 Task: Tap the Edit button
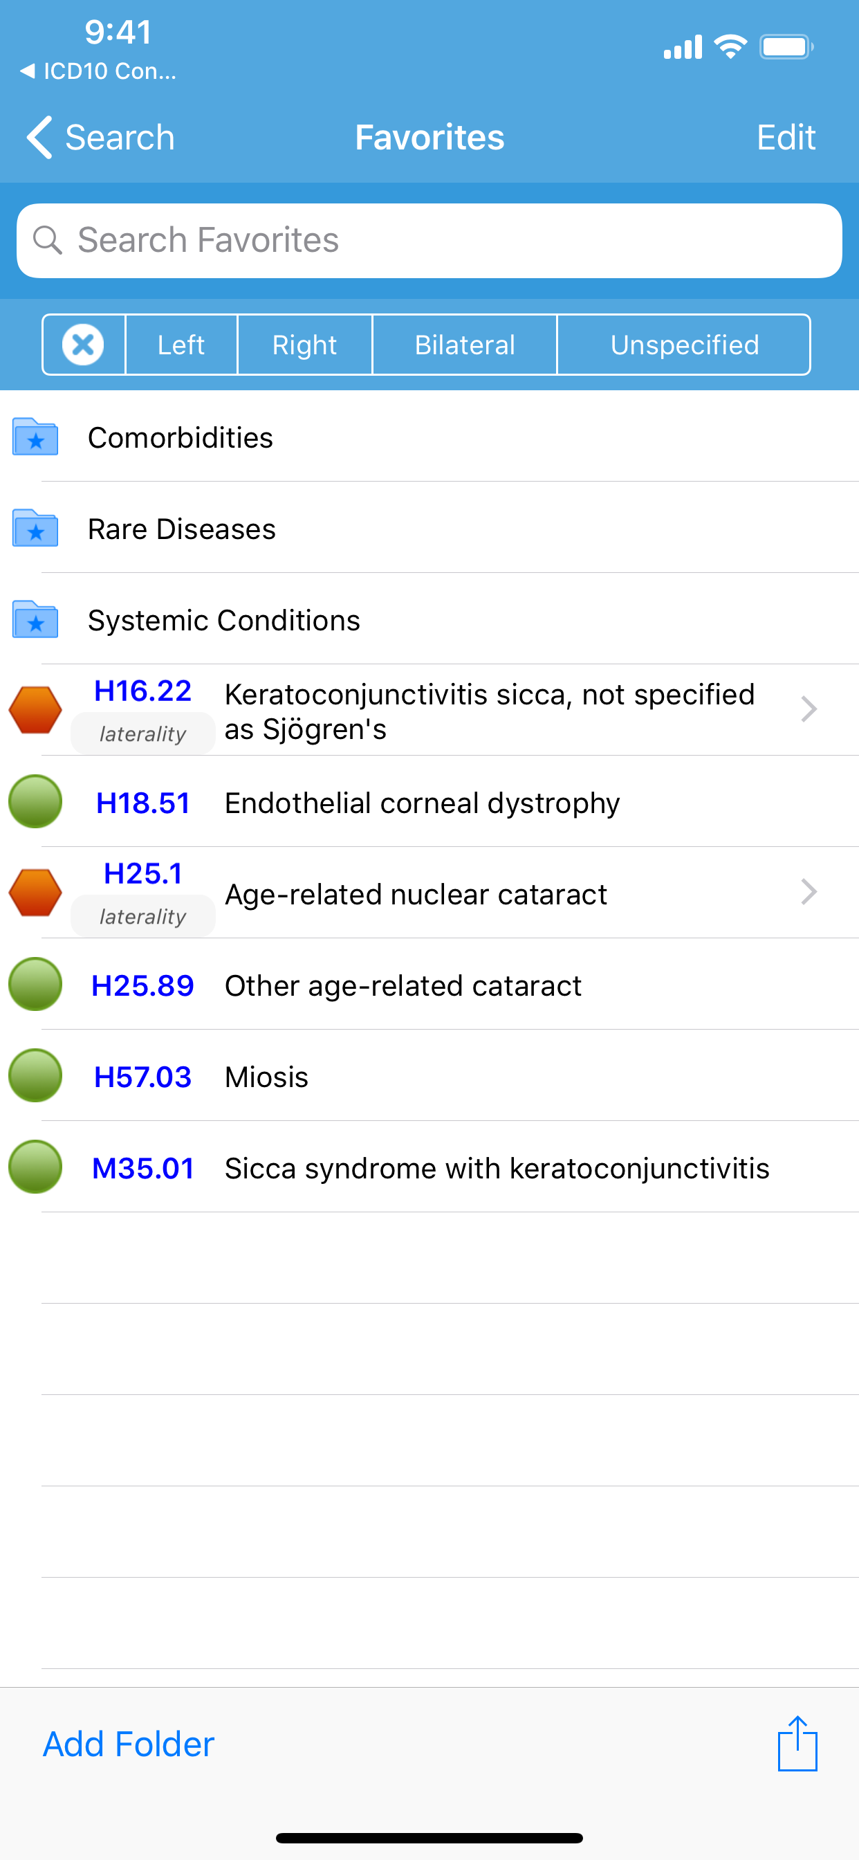[786, 137]
